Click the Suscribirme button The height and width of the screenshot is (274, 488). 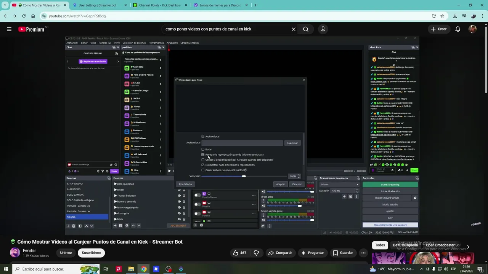tap(91, 253)
